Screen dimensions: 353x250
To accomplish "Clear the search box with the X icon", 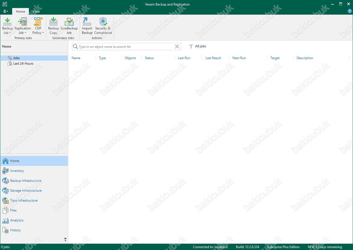I will (177, 46).
